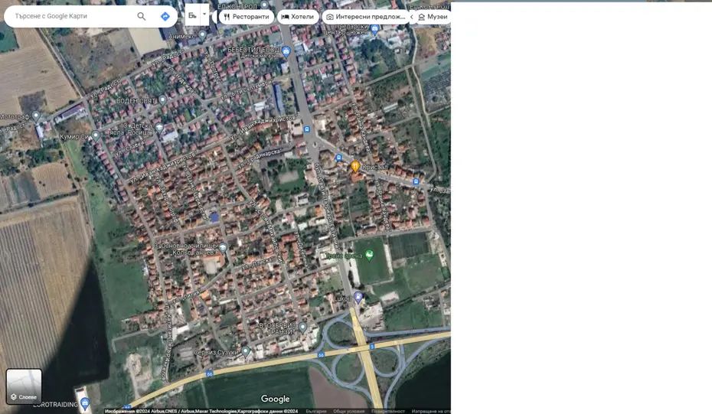The width and height of the screenshot is (712, 414).
Task: Click the search magnifier icon
Action: click(x=142, y=16)
